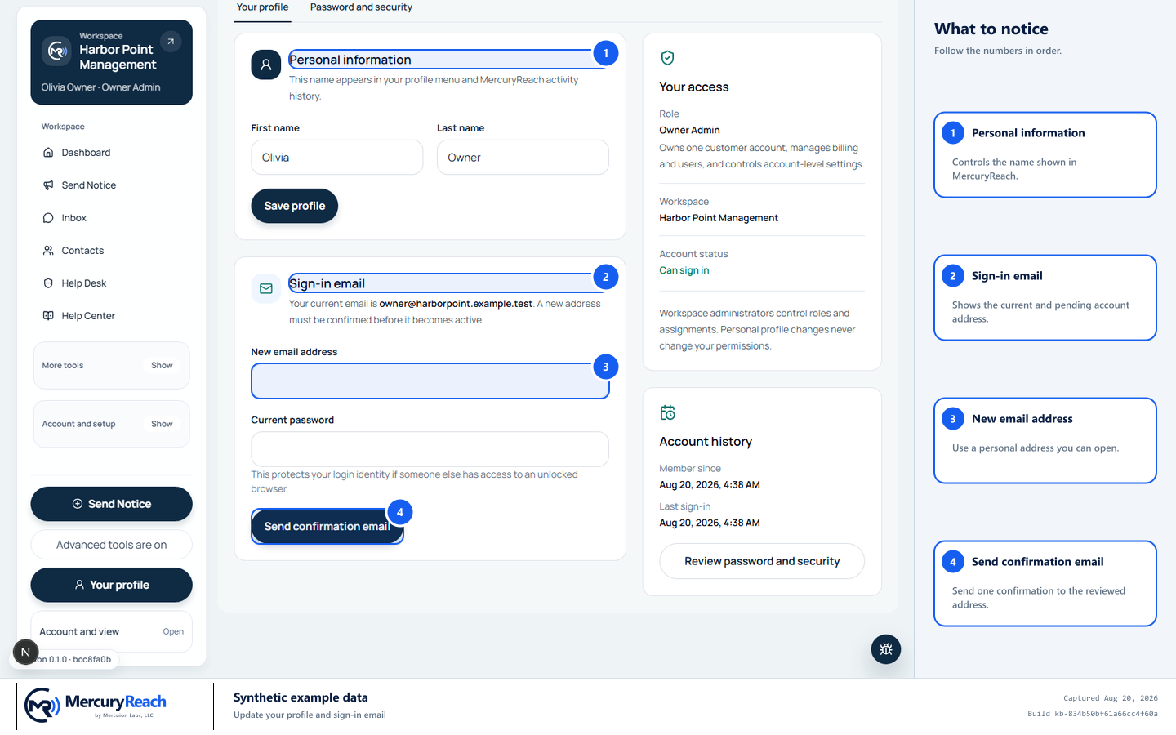Toggle the Advanced tools are on button
This screenshot has width=1176, height=735.
(x=111, y=545)
